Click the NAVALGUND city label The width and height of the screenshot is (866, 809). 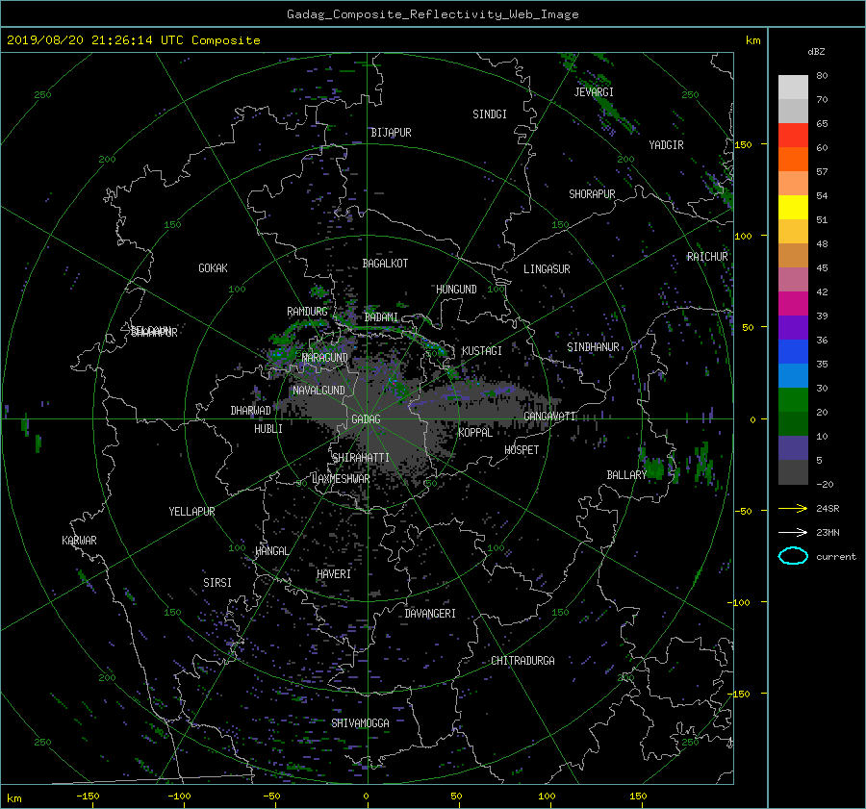(x=318, y=391)
